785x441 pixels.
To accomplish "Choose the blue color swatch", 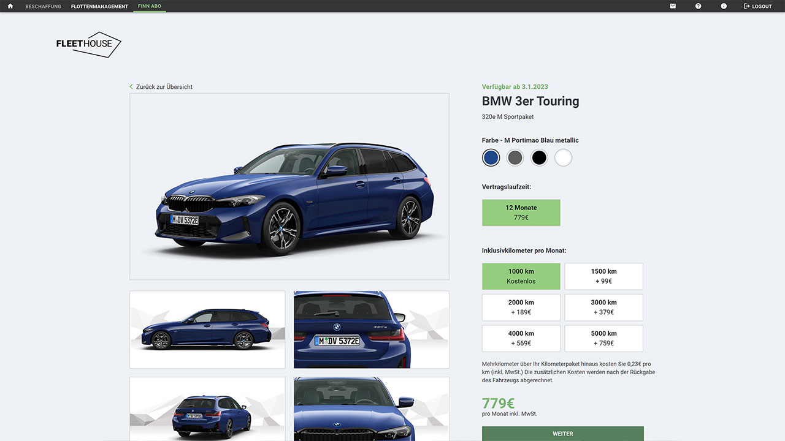I will tap(491, 157).
